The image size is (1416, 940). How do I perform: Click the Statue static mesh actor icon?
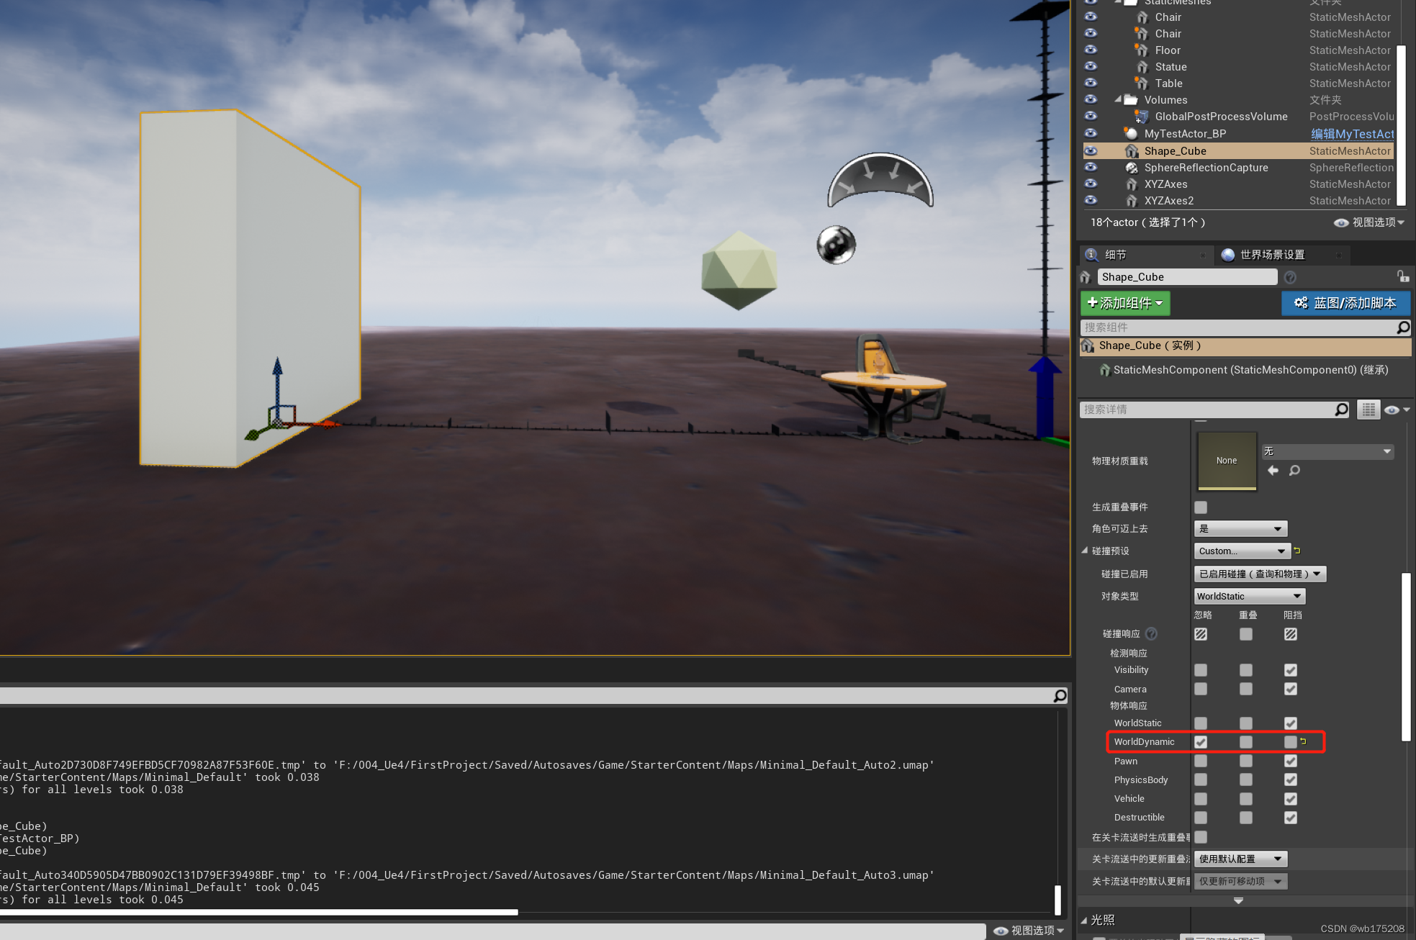pos(1142,67)
